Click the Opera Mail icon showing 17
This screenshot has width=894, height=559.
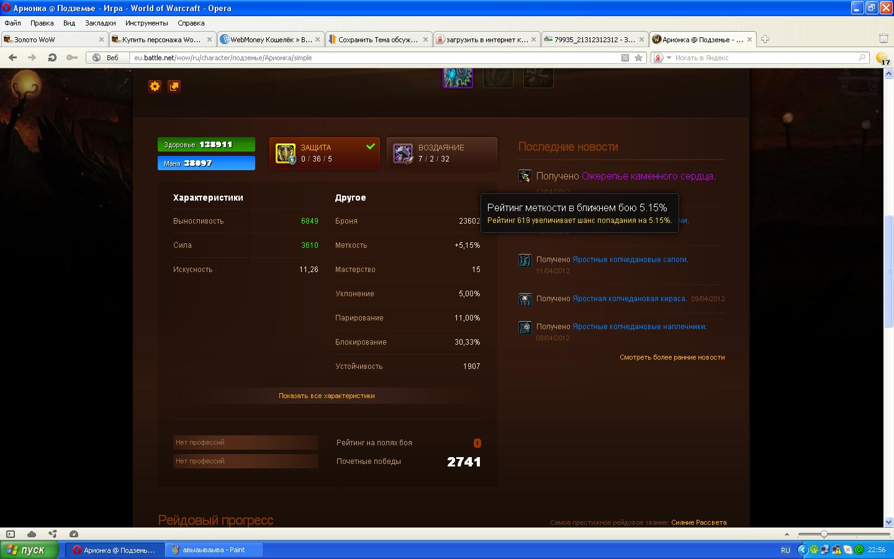click(882, 58)
